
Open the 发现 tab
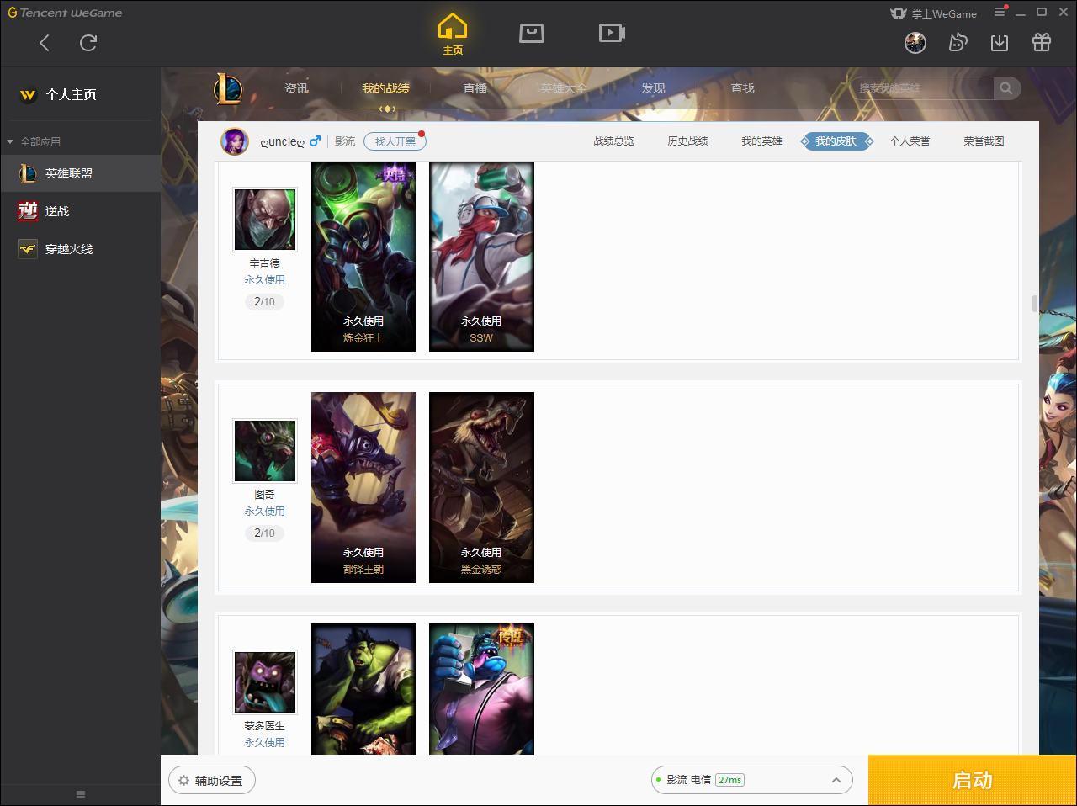(653, 88)
